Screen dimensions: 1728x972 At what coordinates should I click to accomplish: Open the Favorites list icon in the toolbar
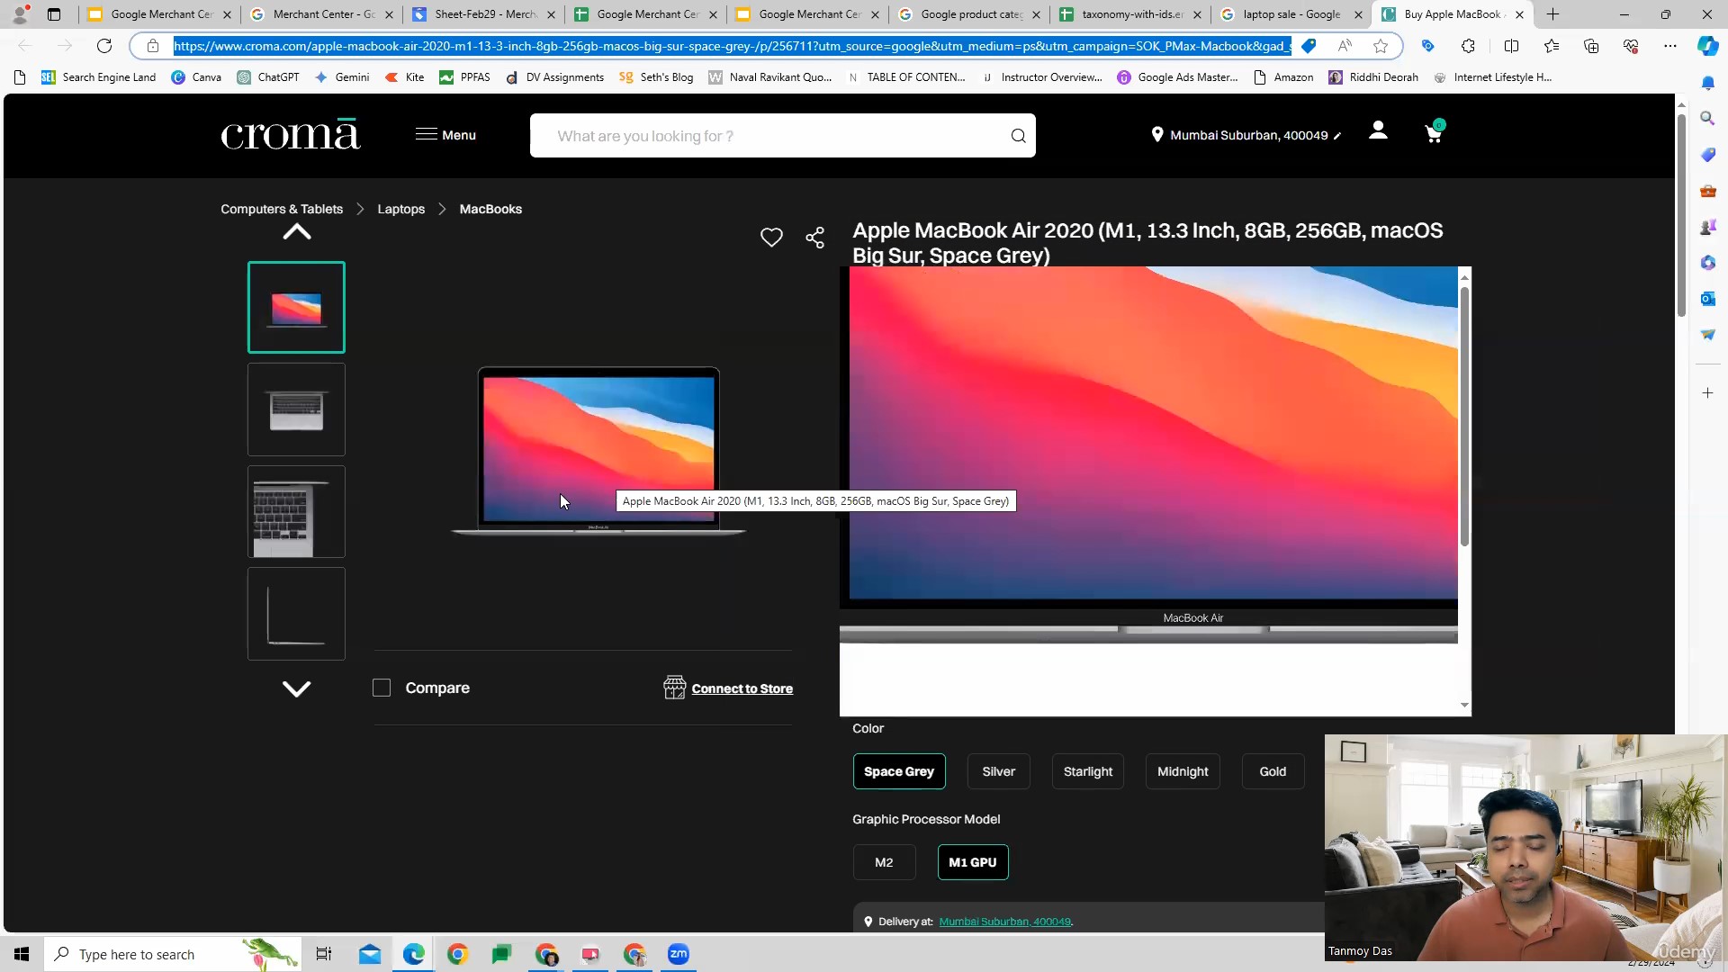point(1552,46)
